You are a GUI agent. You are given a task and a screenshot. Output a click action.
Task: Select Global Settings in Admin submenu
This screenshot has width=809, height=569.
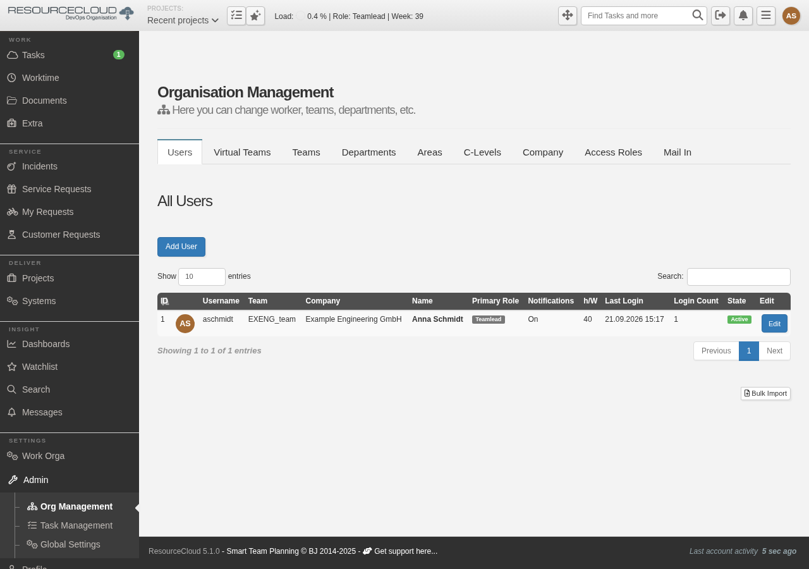click(63, 544)
